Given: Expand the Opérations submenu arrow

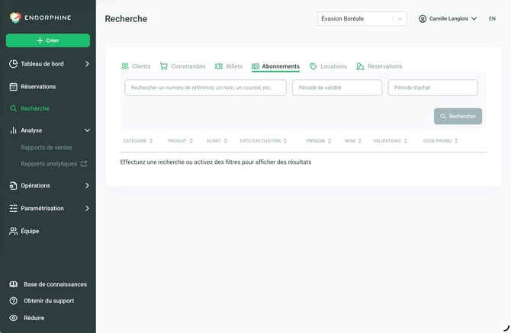Looking at the screenshot, I should [87, 185].
